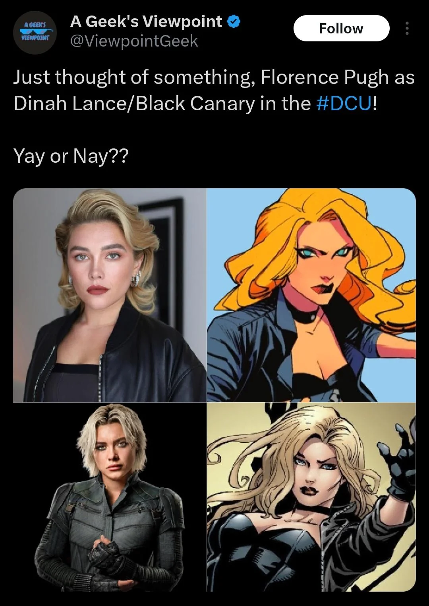Viewport: 429px width, 606px height.
Task: Open the three-dot more options menu
Action: pos(406,28)
